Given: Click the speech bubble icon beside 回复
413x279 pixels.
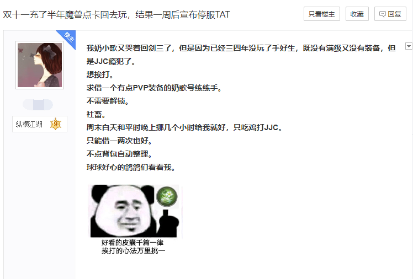Looking at the screenshot, I should coord(383,14).
